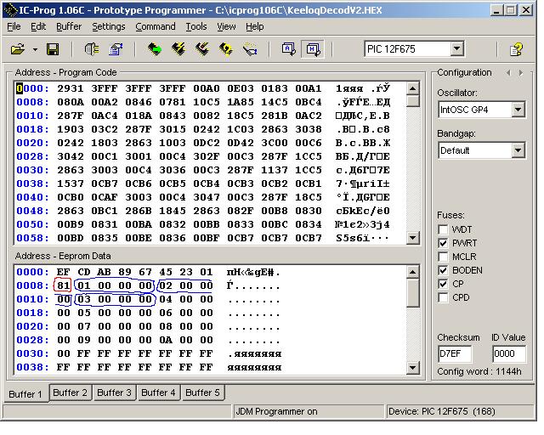Open the Oscillator IntOSC GP4 dropdown
Image resolution: width=544 pixels, height=435 pixels.
tap(518, 110)
